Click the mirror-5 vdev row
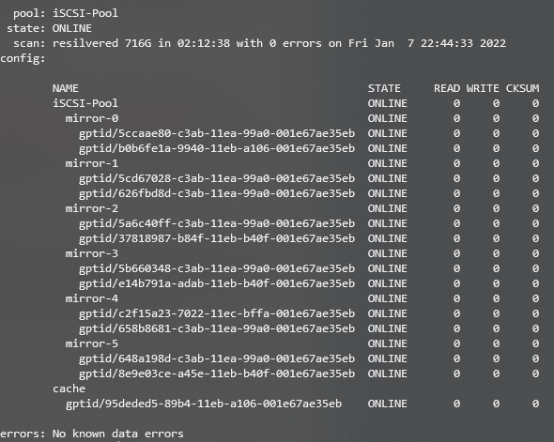Image resolution: width=554 pixels, height=442 pixels. coord(302,343)
